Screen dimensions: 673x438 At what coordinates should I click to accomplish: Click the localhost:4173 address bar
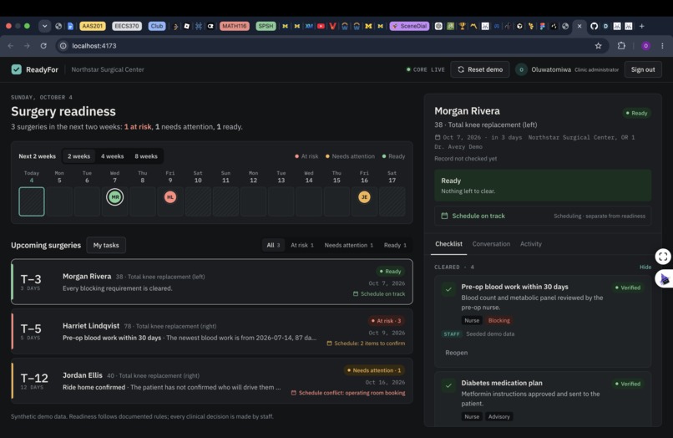tap(331, 46)
